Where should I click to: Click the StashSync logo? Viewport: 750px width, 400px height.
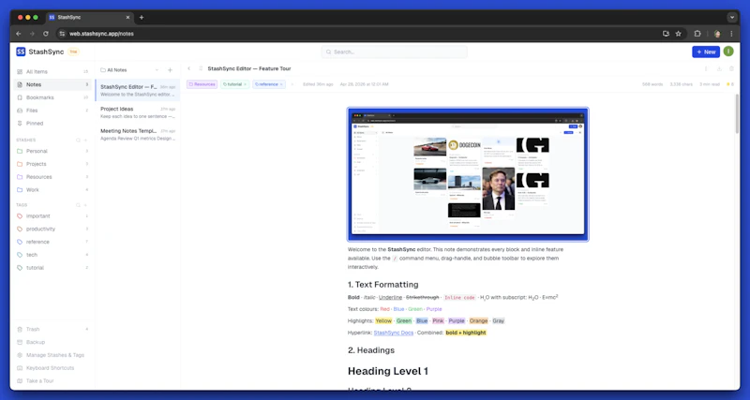pos(39,52)
